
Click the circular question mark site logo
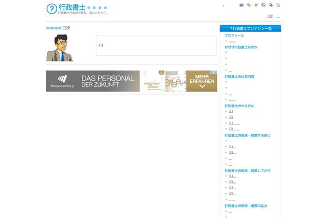pyautogui.click(x=52, y=9)
